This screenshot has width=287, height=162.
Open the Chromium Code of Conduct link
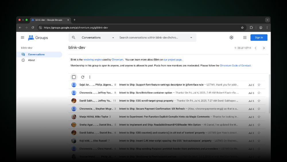235,66
